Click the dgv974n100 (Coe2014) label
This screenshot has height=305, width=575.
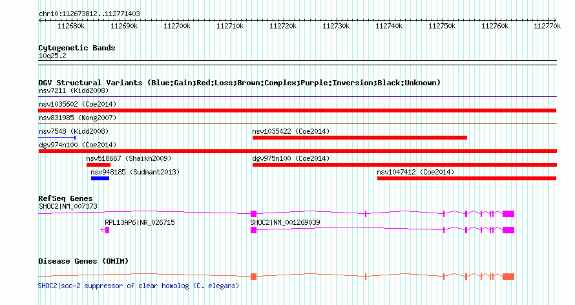(x=78, y=145)
